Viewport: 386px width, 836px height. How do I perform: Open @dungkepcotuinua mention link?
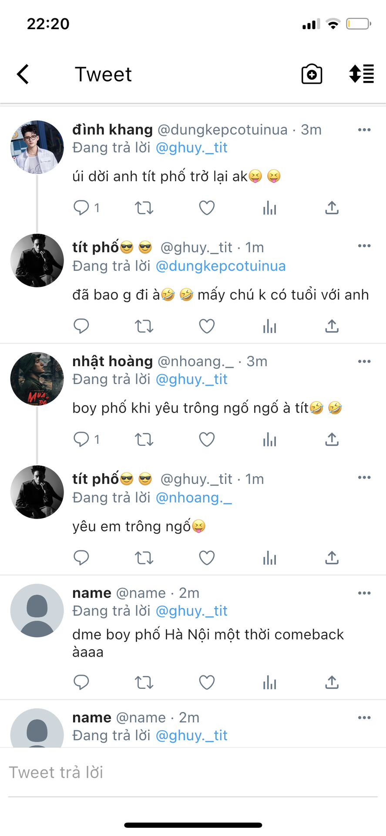221,266
